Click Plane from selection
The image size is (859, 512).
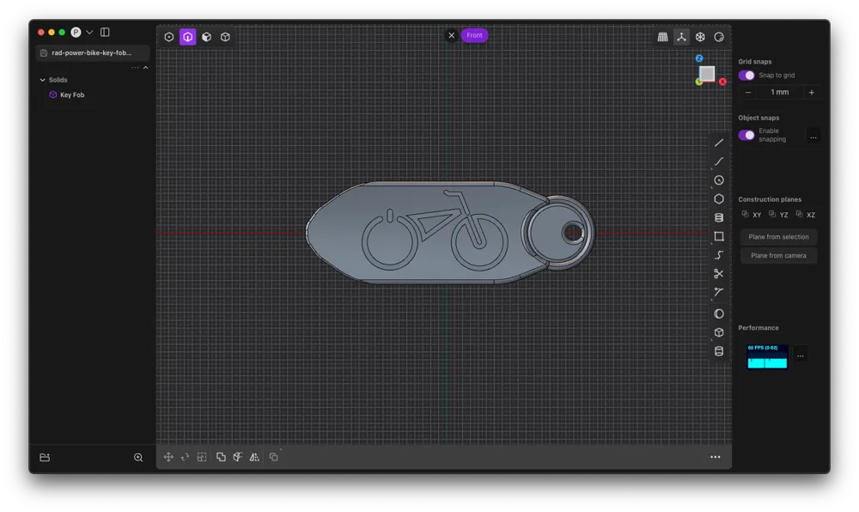click(x=778, y=236)
